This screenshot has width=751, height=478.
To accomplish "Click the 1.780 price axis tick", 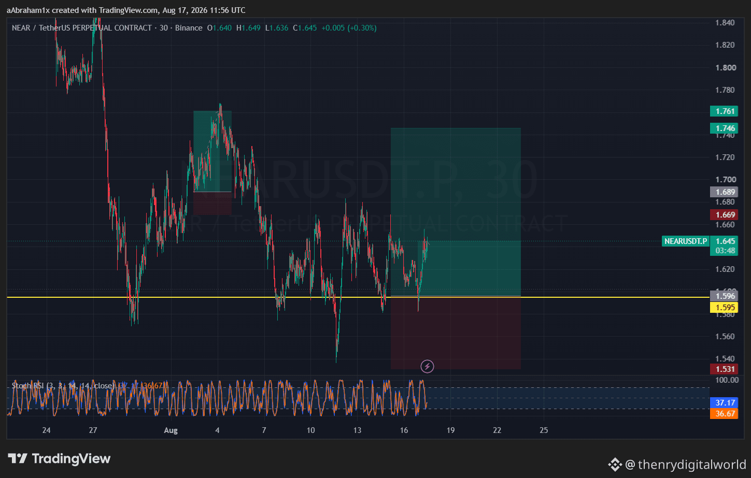I will [725, 90].
